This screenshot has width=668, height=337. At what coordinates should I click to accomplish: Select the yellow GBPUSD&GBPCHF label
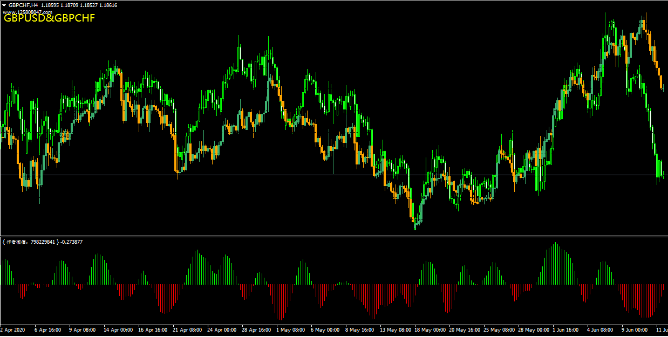(x=49, y=18)
